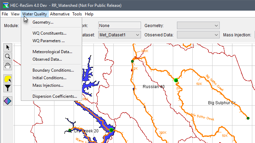Open the Tools menu
The width and height of the screenshot is (255, 143).
[x=77, y=14]
